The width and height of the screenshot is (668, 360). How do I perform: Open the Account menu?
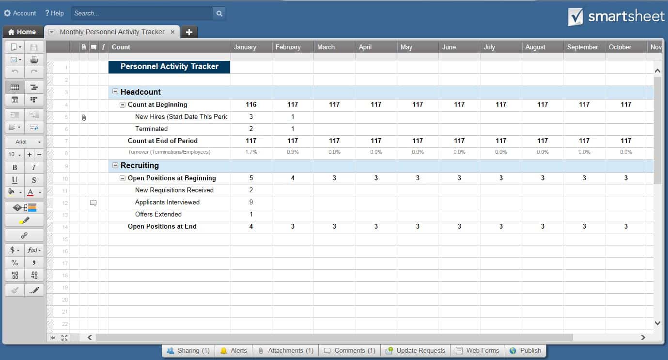19,13
